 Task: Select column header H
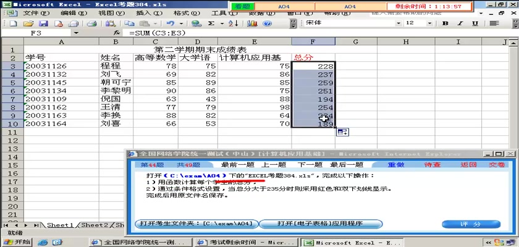(x=406, y=41)
